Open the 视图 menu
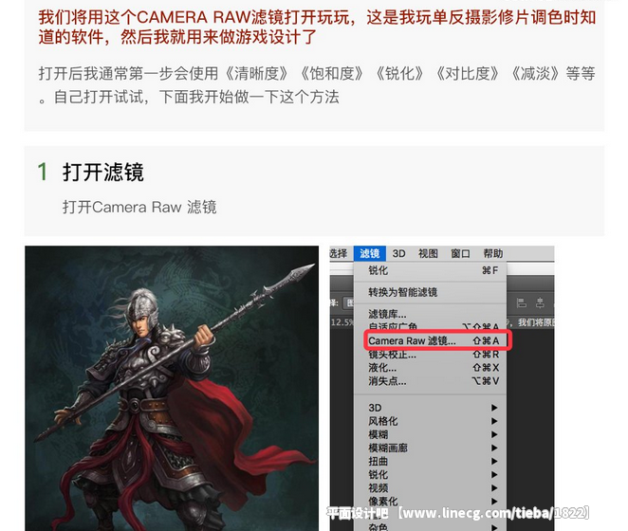The image size is (628, 531). coord(428,253)
